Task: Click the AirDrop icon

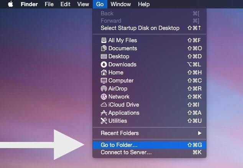Action: [103, 89]
